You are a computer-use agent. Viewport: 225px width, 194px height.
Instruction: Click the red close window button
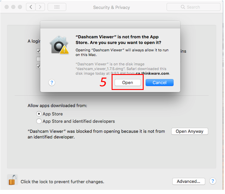coord(6,7)
